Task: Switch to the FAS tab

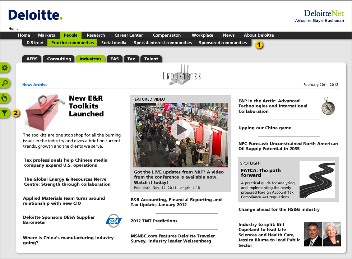Action: click(115, 59)
